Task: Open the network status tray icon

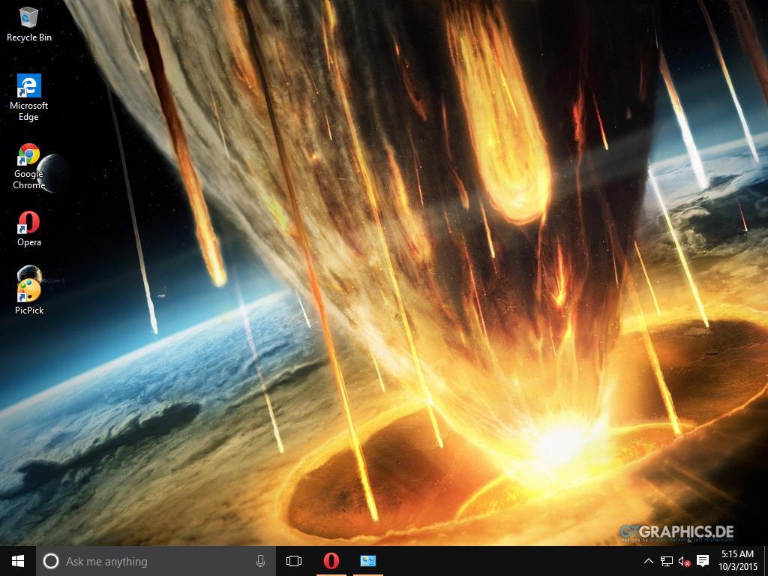Action: coord(666,560)
